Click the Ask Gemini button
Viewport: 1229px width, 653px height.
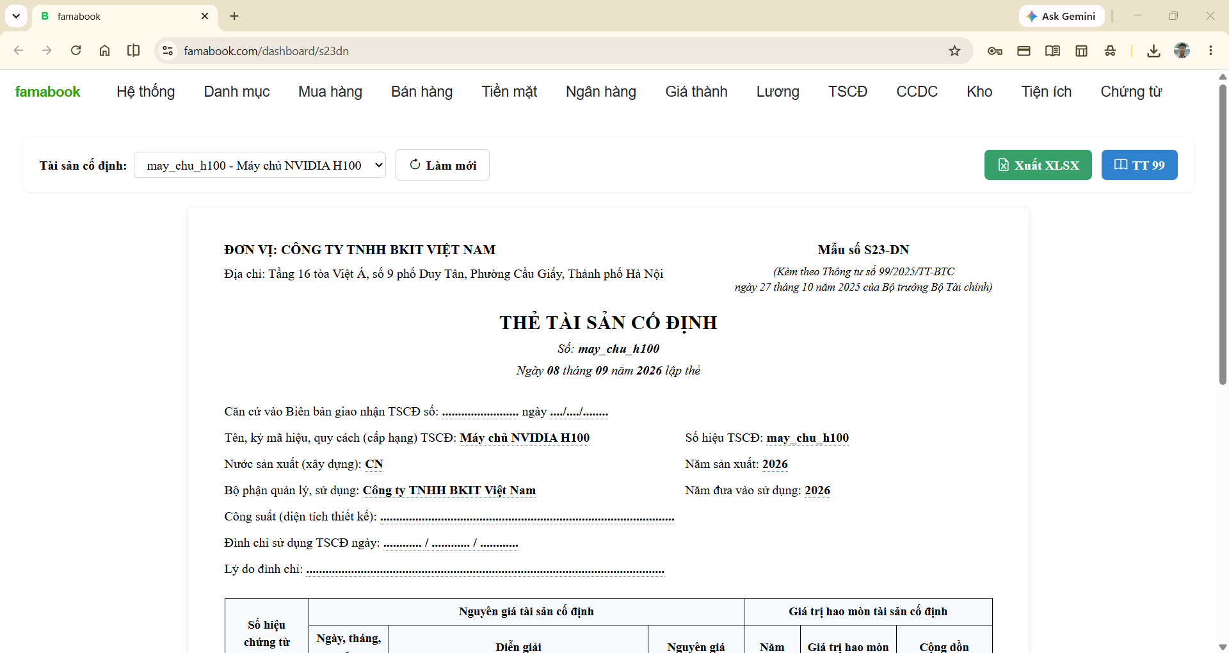(x=1061, y=16)
